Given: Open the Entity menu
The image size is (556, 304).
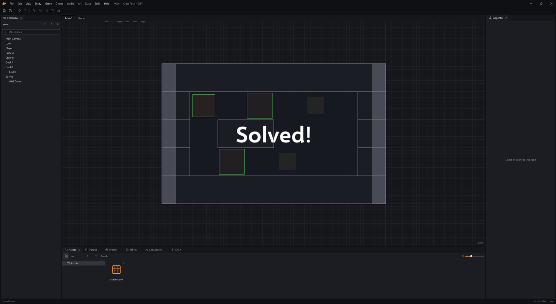Looking at the screenshot, I should (38, 3).
